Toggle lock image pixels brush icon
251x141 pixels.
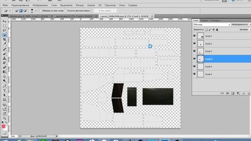tap(210, 30)
